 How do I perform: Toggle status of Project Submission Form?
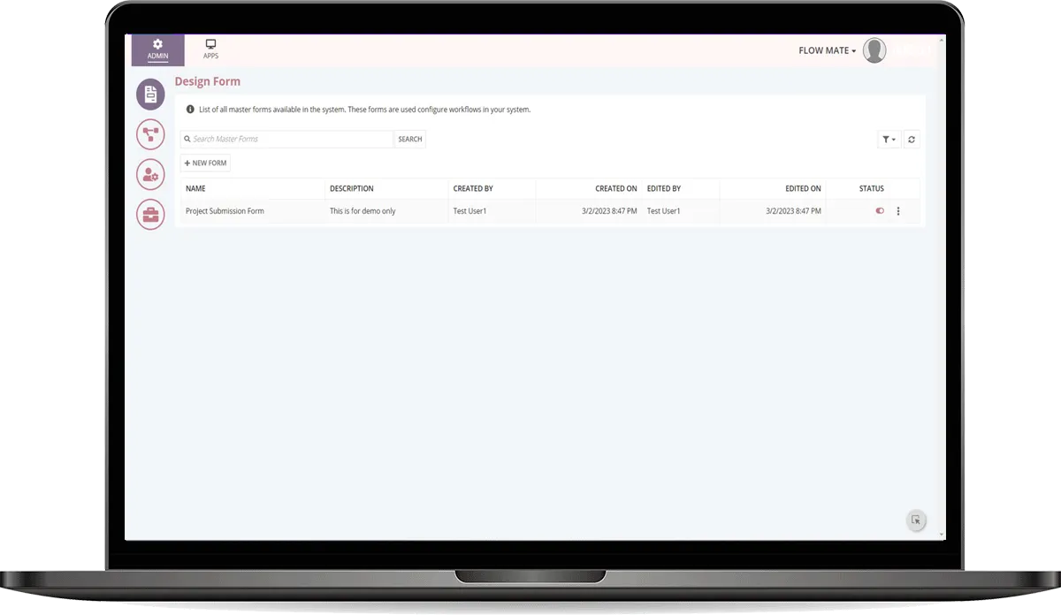click(880, 211)
